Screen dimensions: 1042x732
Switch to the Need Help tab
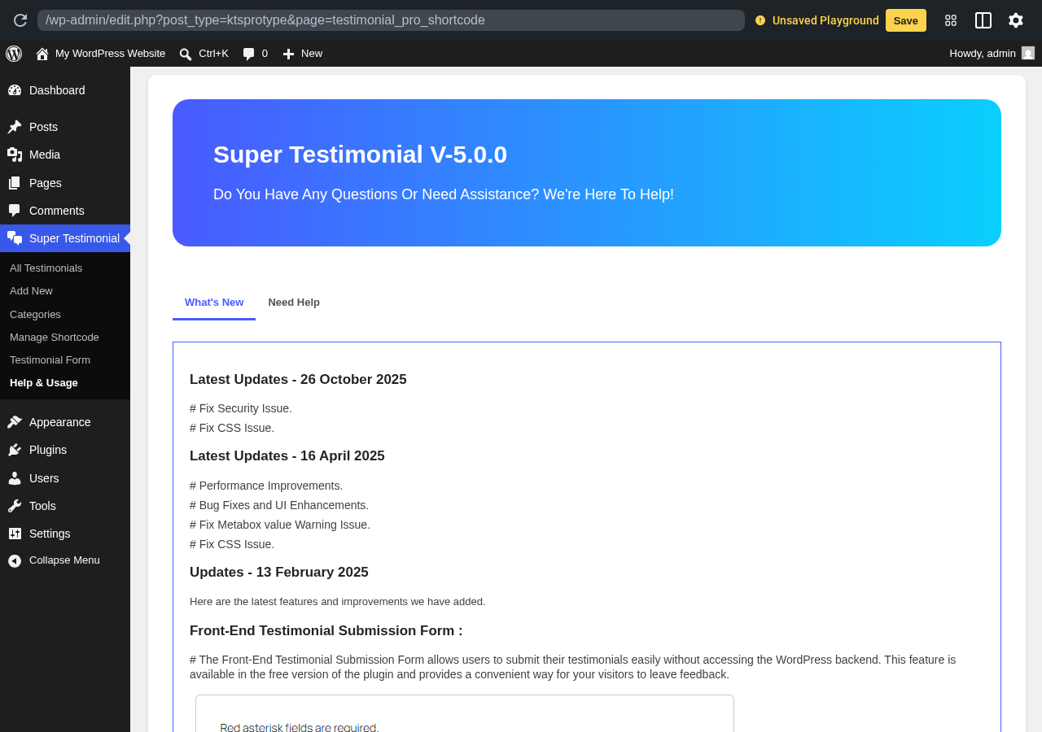[294, 303]
